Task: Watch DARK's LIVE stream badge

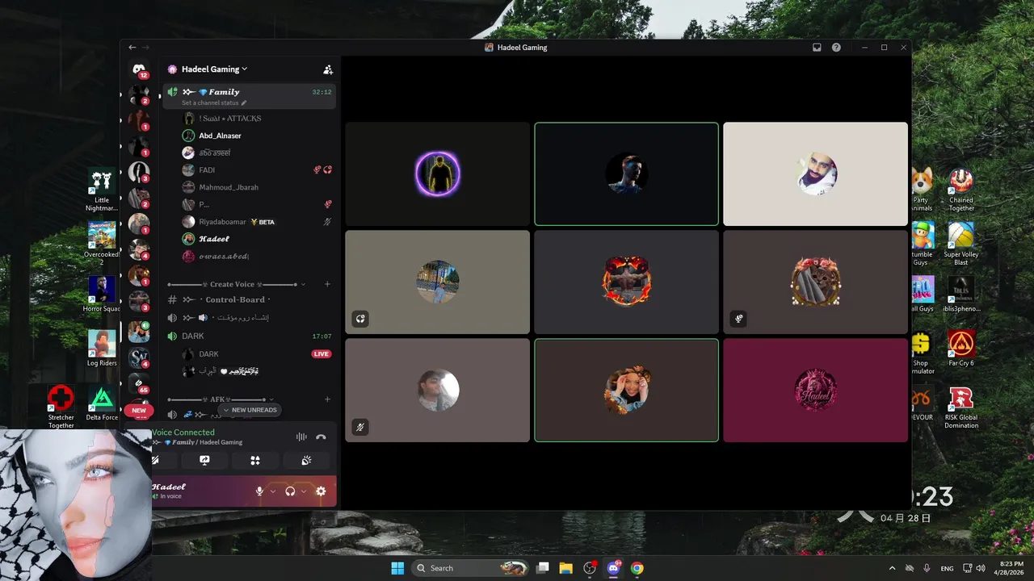Action: [x=322, y=354]
